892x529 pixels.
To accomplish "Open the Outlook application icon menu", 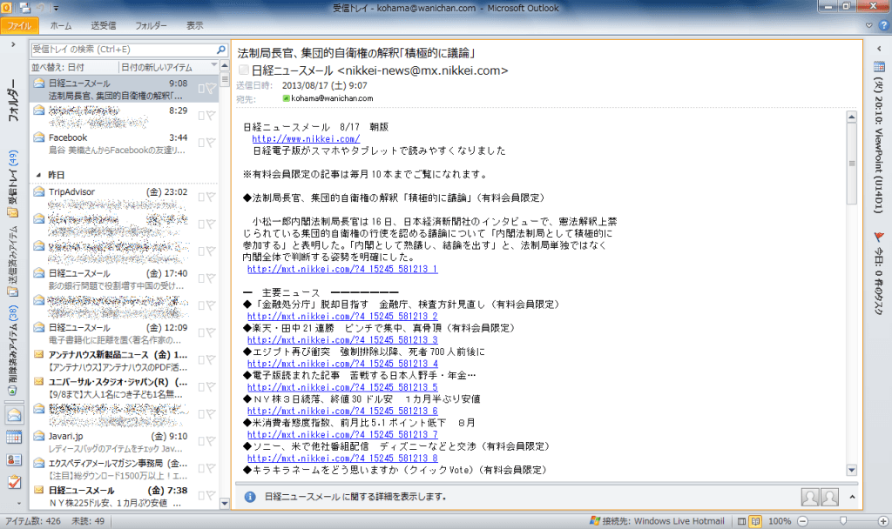I will 6,8.
